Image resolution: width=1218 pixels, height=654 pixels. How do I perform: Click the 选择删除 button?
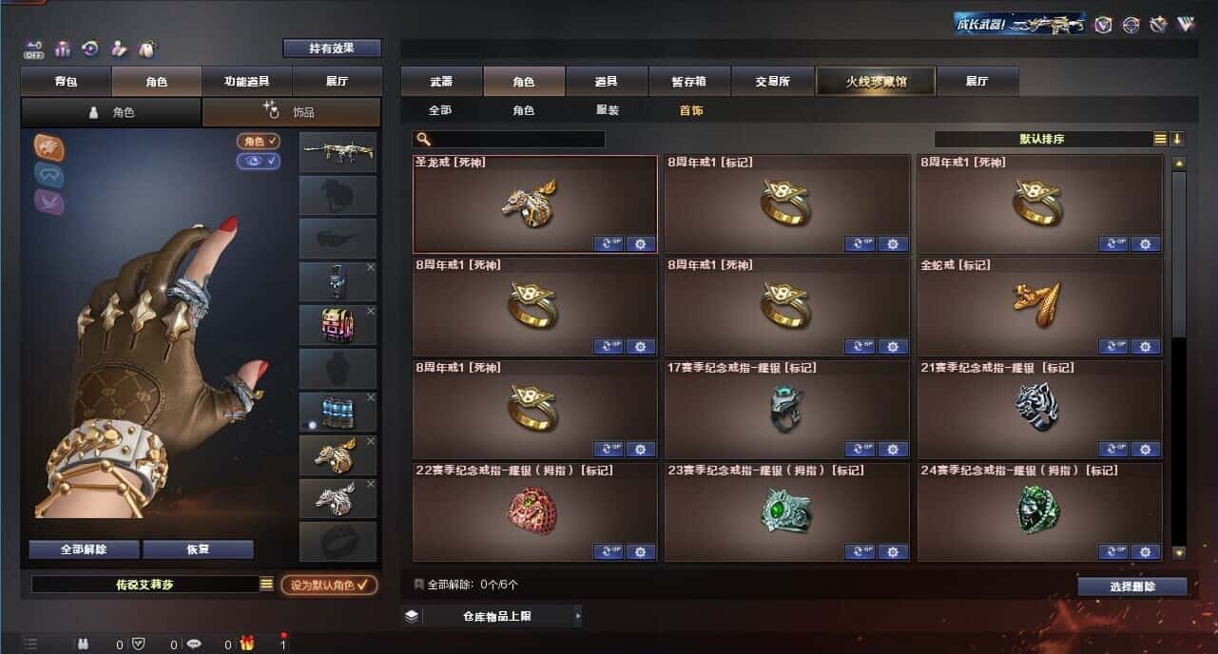click(1132, 587)
